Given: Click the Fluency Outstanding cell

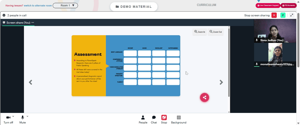Looking at the screenshot, I should coord(173,82).
